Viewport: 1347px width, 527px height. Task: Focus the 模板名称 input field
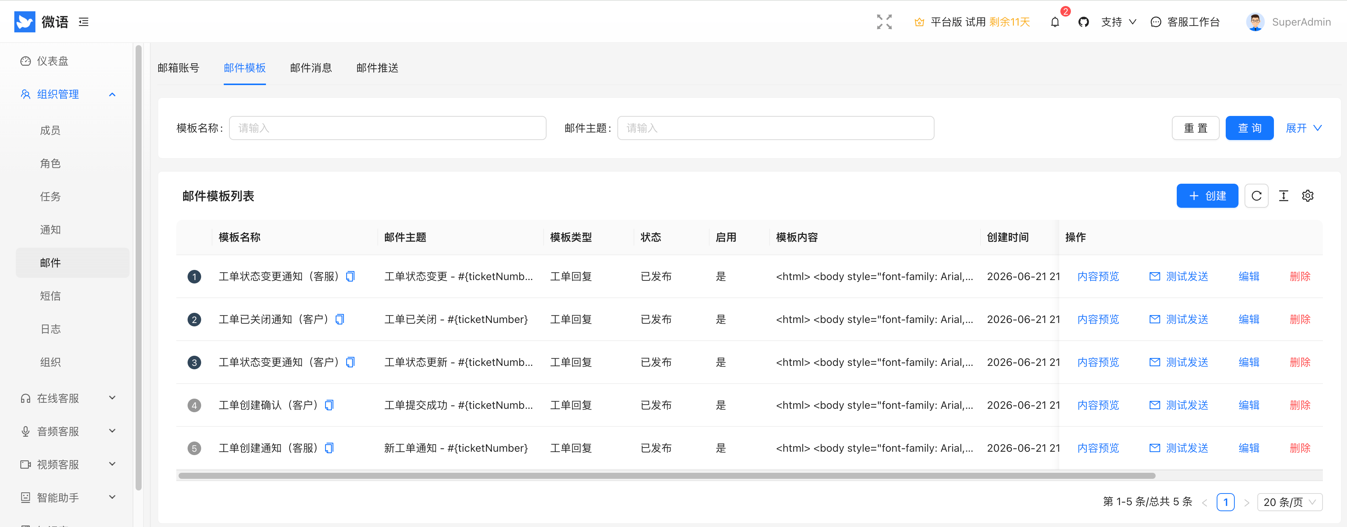click(388, 128)
